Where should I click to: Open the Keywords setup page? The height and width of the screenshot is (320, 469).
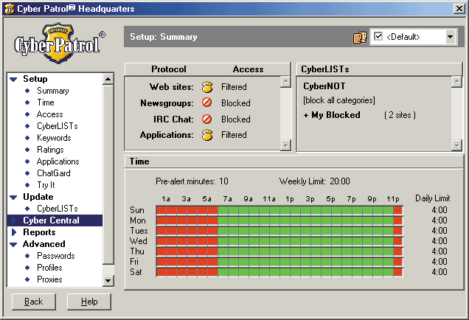[54, 138]
